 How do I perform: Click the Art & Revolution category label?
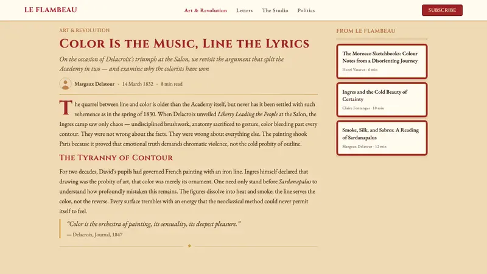point(85,30)
